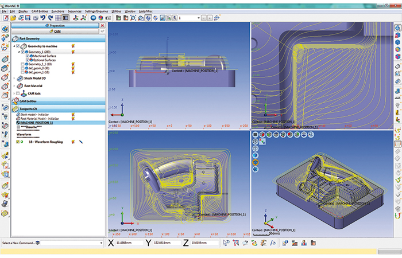Image resolution: width=402 pixels, height=258 pixels.
Task: Click the lightning icon beside Geometry to machine
Action: [73, 46]
